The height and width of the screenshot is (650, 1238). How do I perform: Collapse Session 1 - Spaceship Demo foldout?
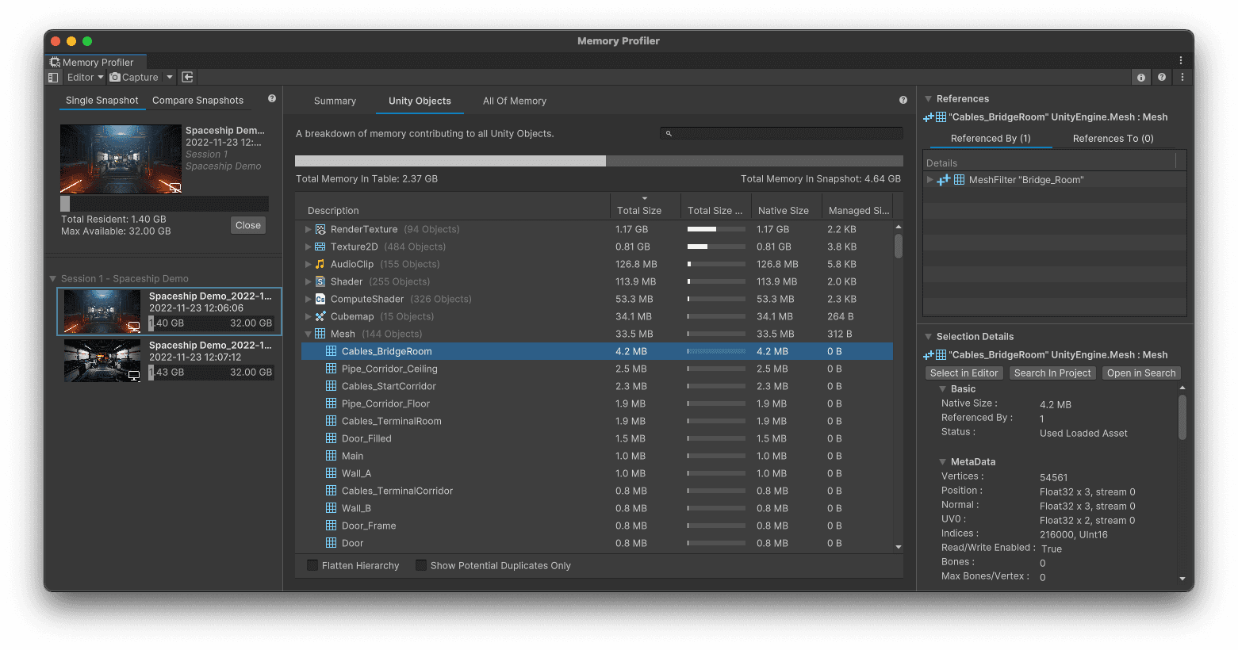[53, 278]
